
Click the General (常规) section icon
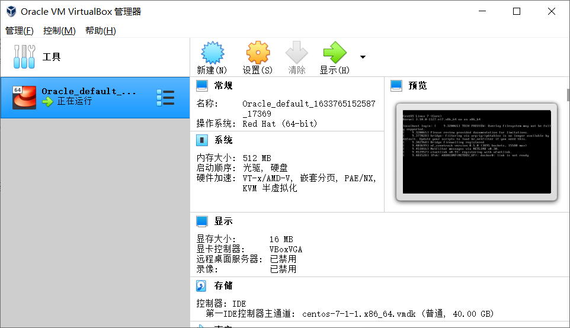[x=202, y=86]
